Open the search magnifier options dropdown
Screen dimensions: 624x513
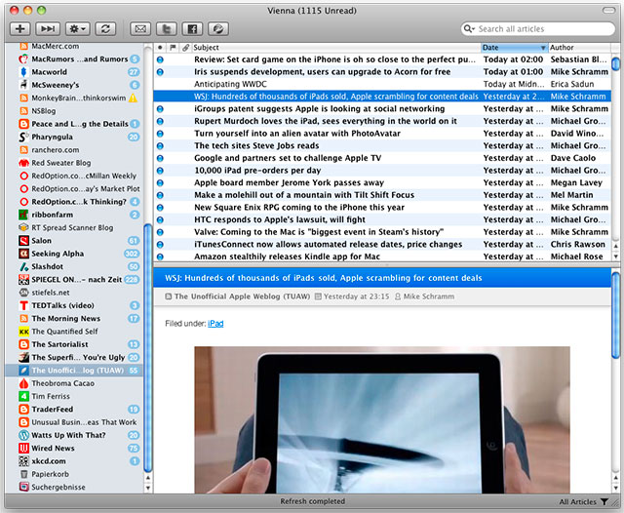pos(469,28)
